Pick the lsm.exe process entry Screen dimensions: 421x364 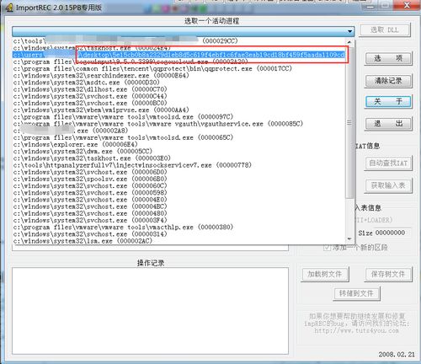coord(83,241)
